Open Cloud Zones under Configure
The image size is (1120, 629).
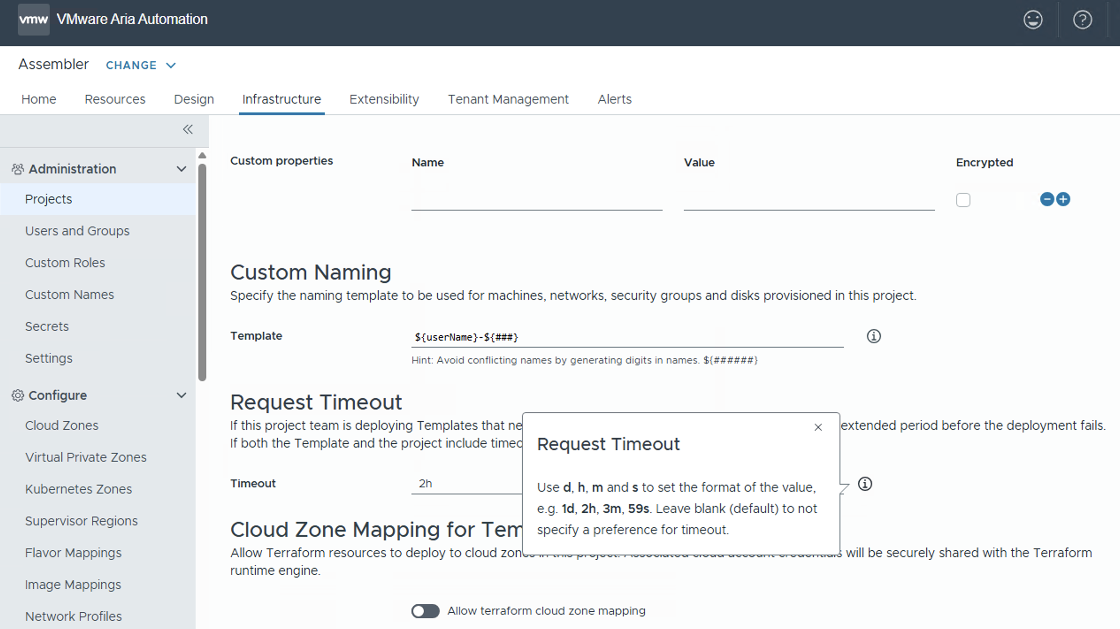click(61, 426)
